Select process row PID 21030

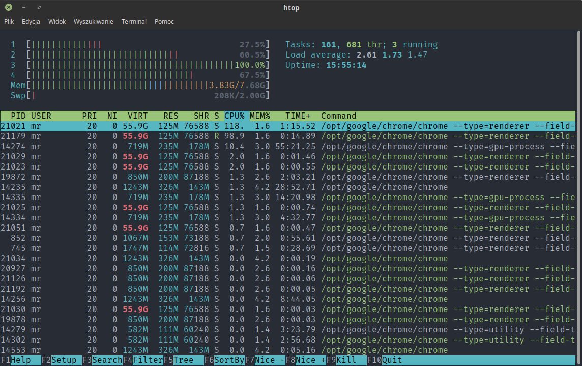tap(288, 309)
